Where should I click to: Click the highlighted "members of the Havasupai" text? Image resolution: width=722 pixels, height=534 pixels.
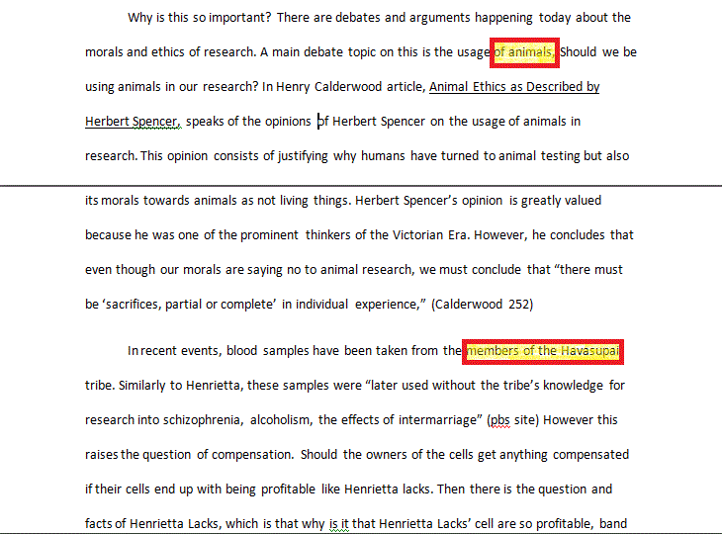coord(544,351)
